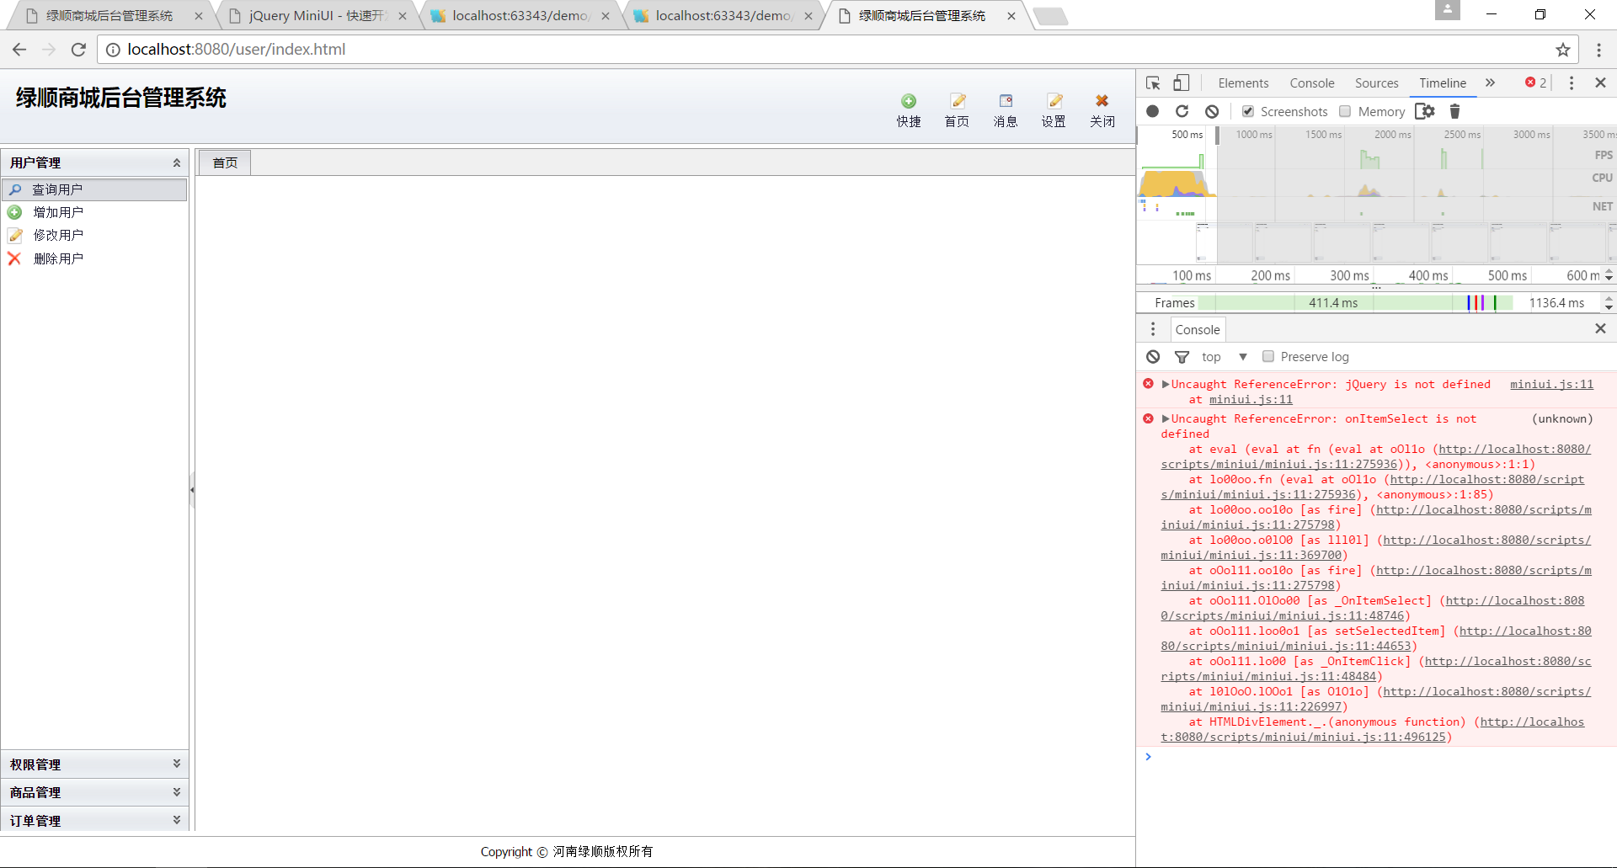
Task: Close the DevTools panel
Action: point(1600,83)
